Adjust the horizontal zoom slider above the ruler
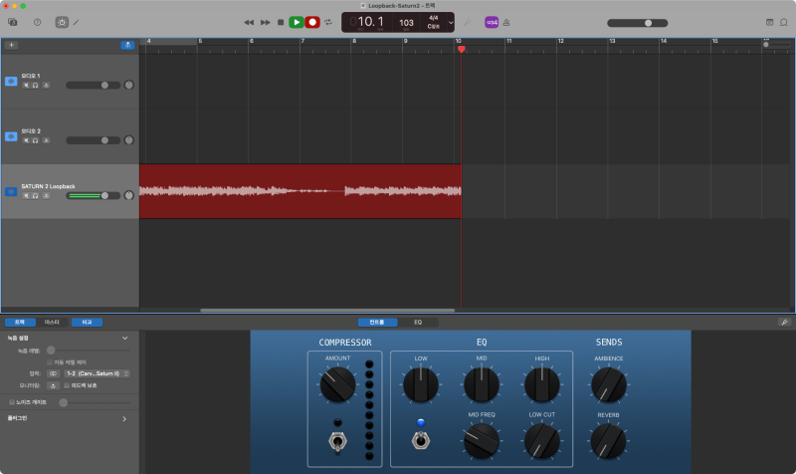 point(777,45)
